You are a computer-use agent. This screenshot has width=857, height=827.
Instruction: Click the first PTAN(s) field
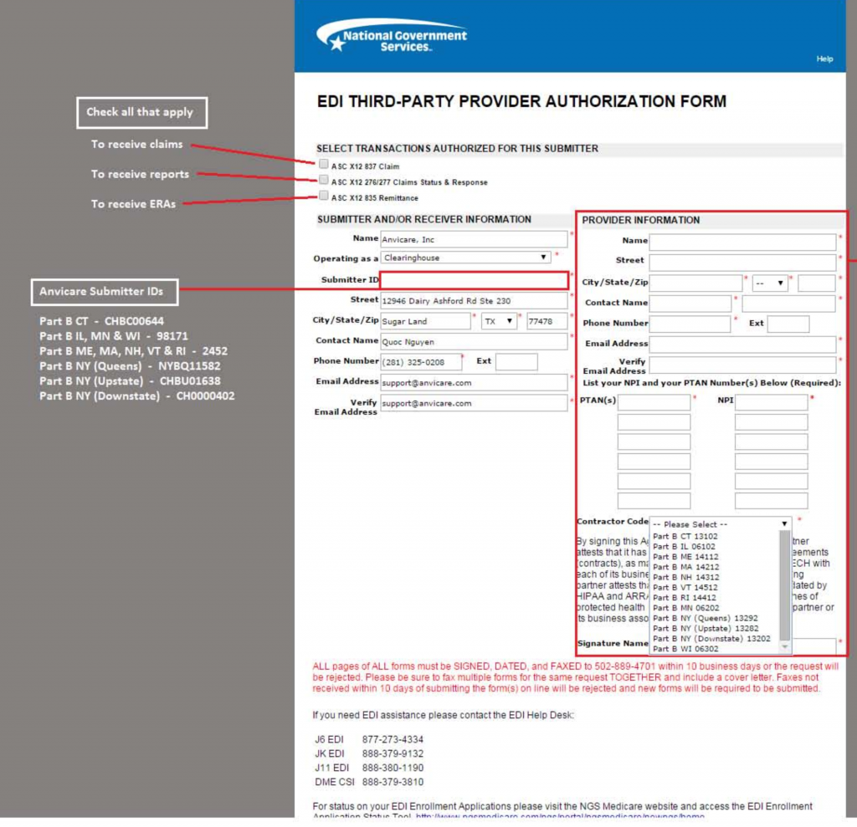click(x=654, y=402)
